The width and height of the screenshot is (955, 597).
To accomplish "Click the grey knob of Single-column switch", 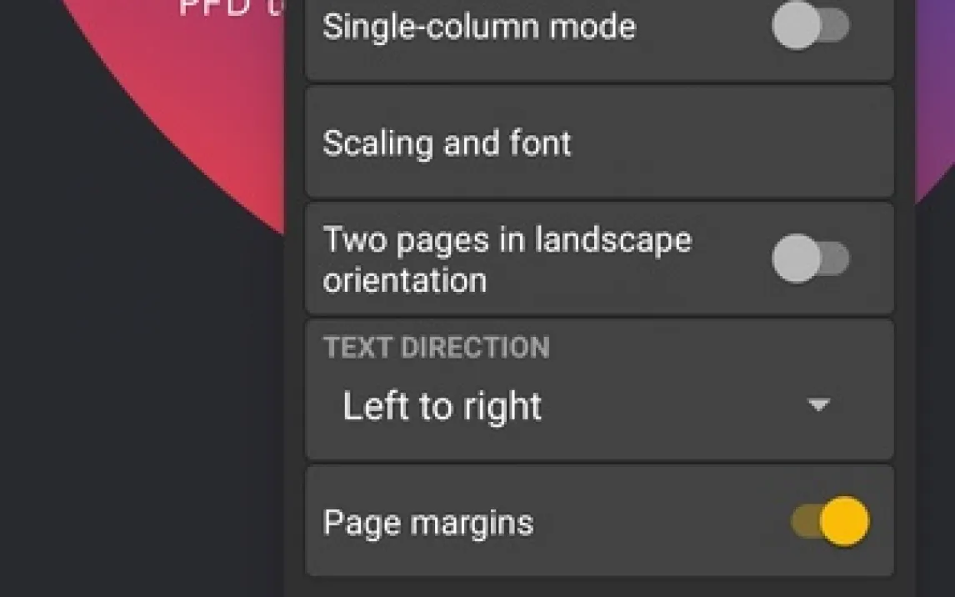I will pos(796,27).
